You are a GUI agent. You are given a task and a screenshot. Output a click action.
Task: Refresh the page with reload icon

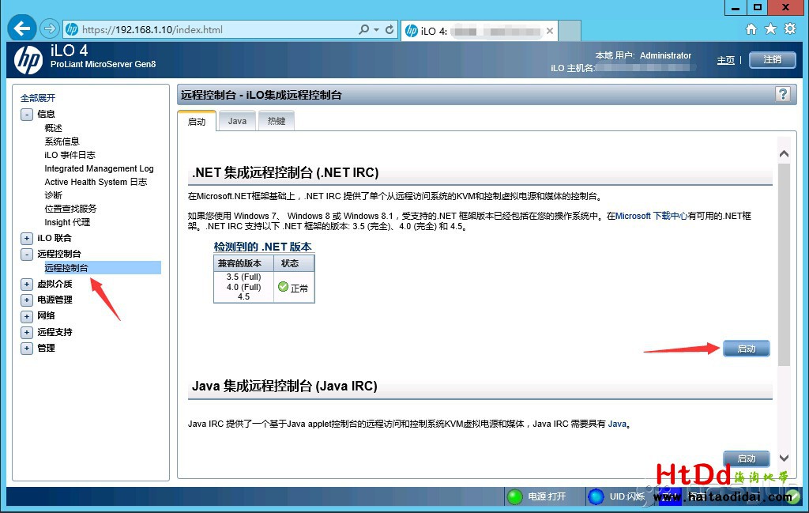tap(389, 29)
